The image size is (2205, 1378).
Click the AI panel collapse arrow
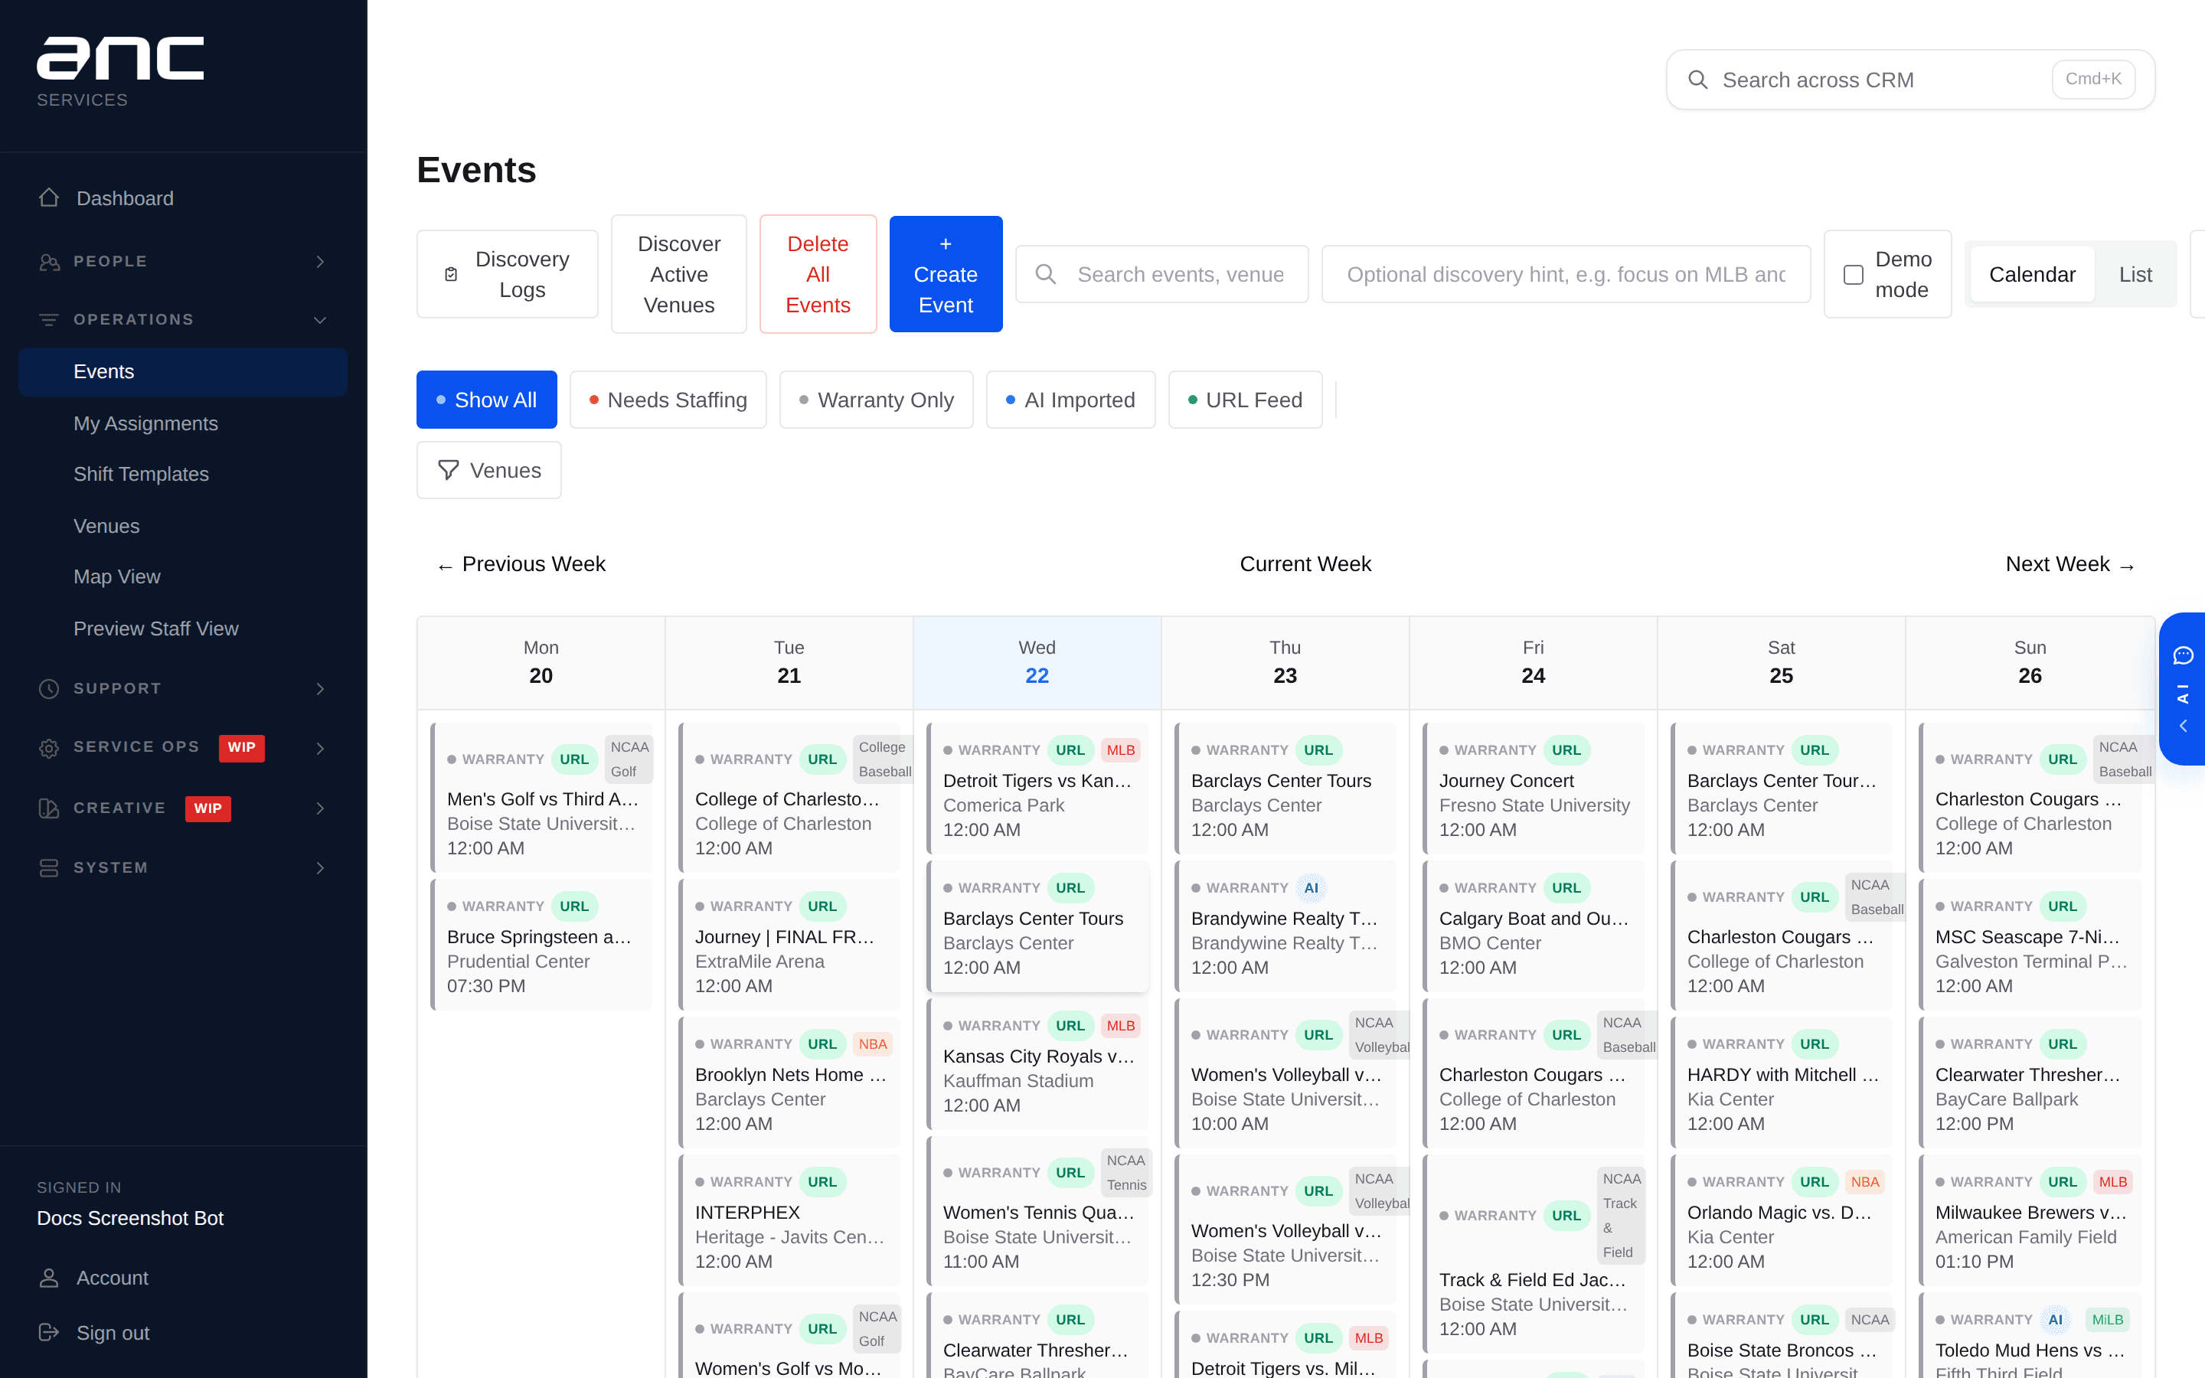pyautogui.click(x=2183, y=727)
